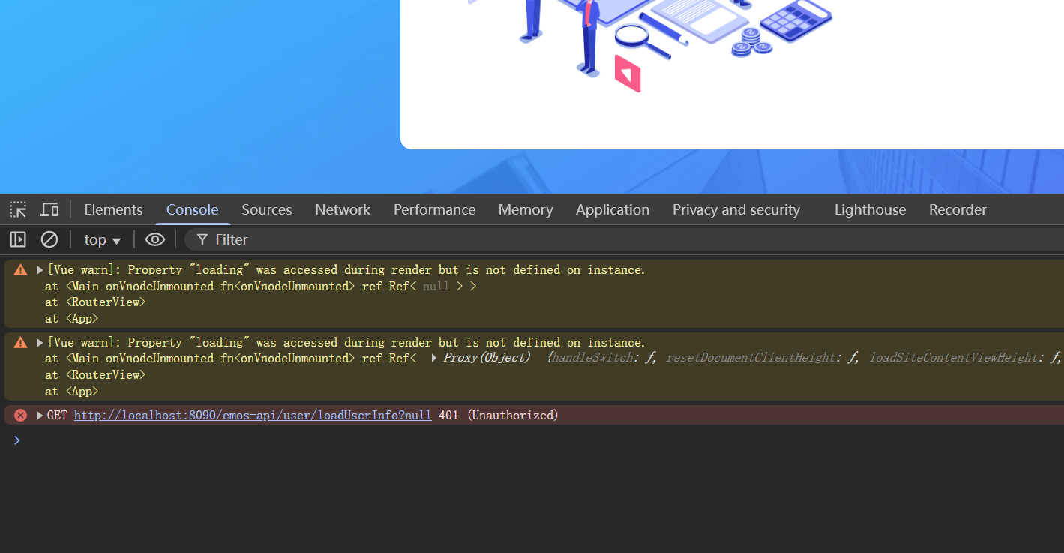Expand the first Vue warn message with null ref

click(40, 270)
